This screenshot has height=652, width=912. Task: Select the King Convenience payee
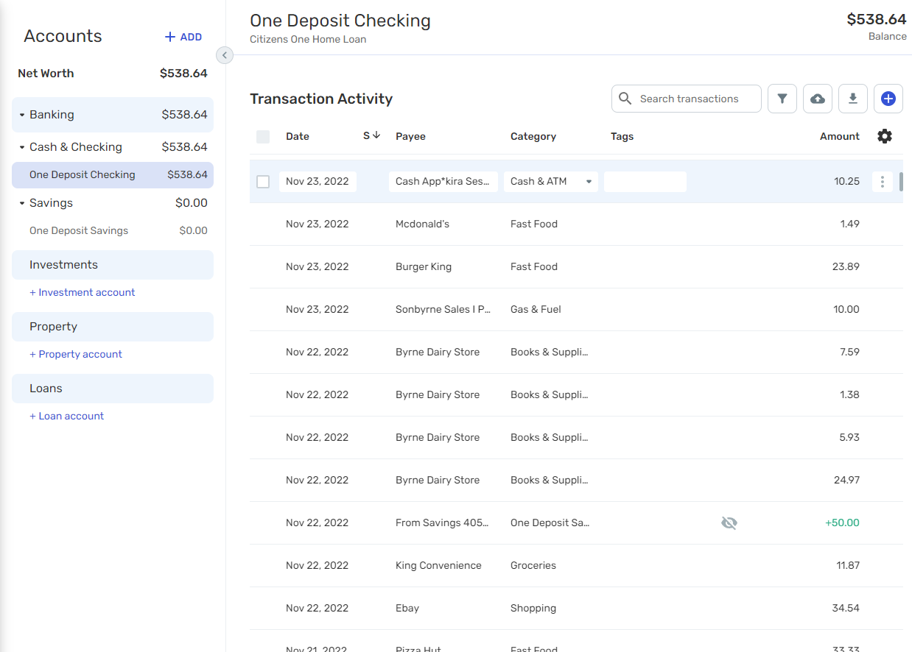pyautogui.click(x=438, y=566)
